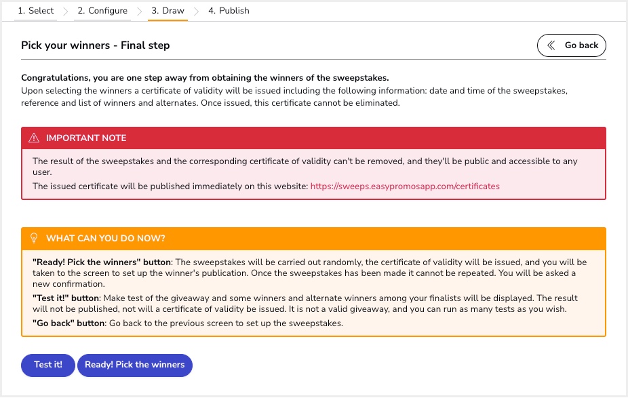Click the Pick your winners - Final step heading
The height and width of the screenshot is (398, 628).
point(96,45)
